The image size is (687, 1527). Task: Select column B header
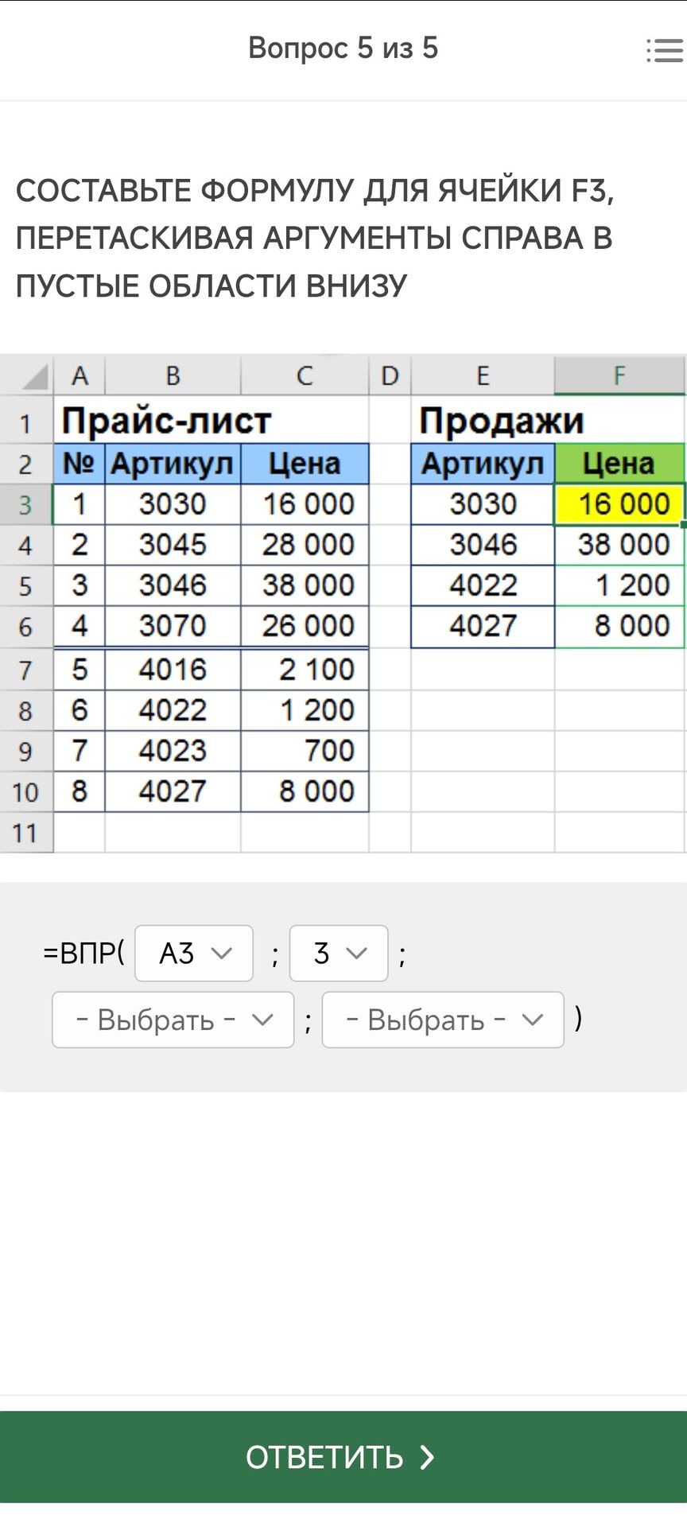point(173,375)
